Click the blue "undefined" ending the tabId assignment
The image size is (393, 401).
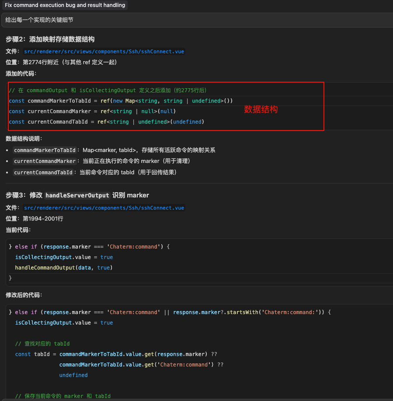pyautogui.click(x=73, y=375)
